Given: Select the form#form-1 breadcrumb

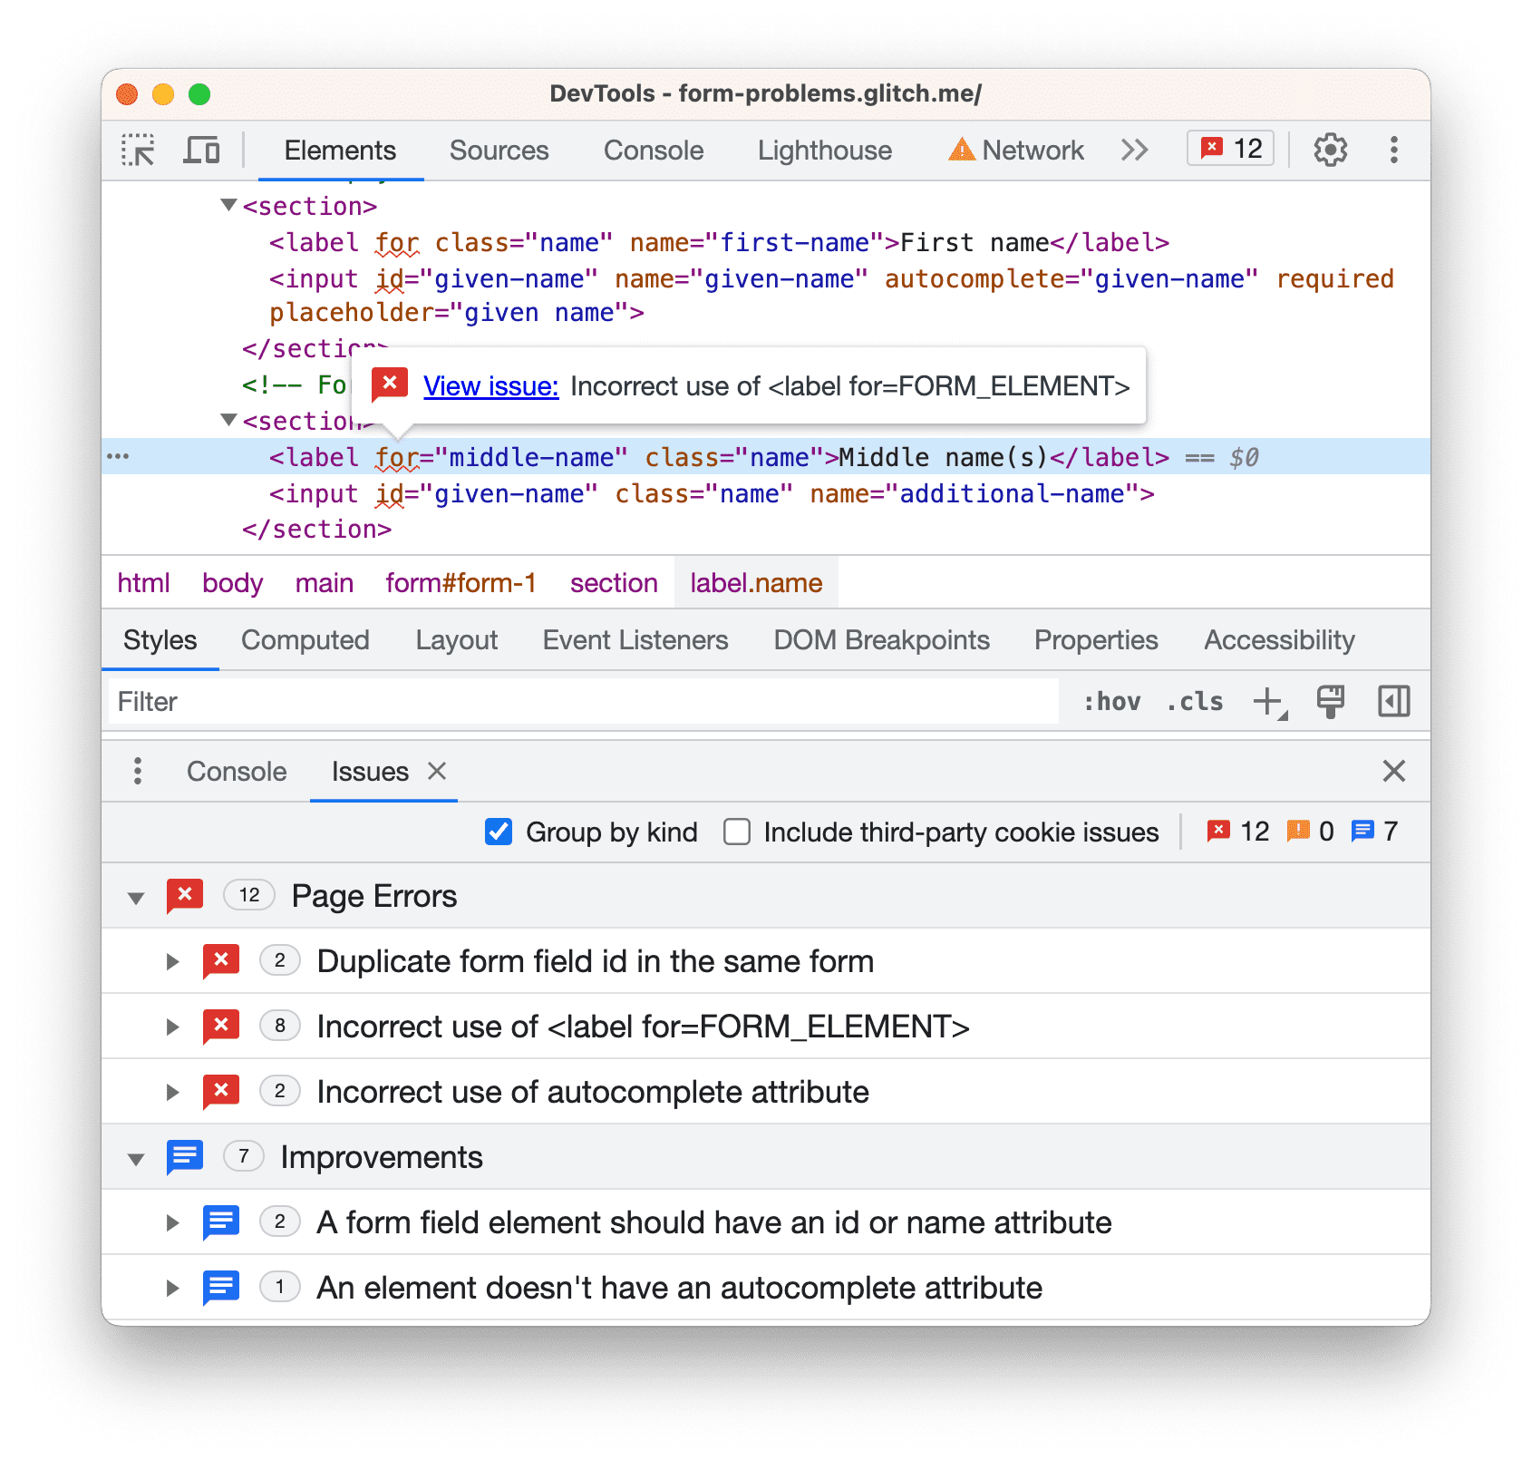Looking at the screenshot, I should point(460,583).
